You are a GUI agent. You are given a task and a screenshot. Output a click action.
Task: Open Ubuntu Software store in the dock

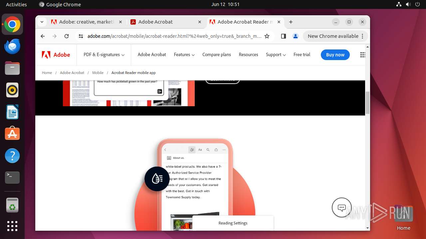click(x=12, y=134)
